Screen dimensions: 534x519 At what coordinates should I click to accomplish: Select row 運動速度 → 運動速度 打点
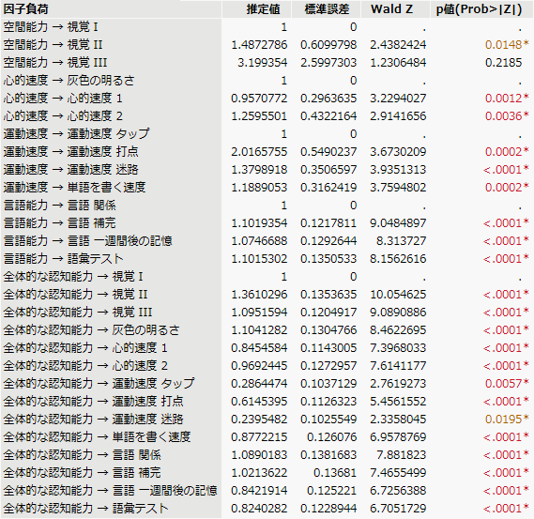[x=267, y=151]
